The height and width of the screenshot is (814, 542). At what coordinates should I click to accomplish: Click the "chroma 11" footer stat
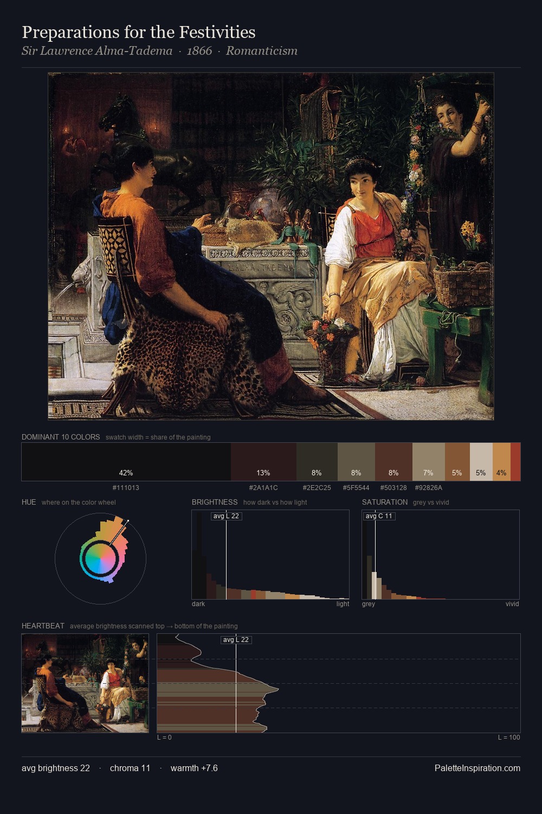pyautogui.click(x=130, y=768)
